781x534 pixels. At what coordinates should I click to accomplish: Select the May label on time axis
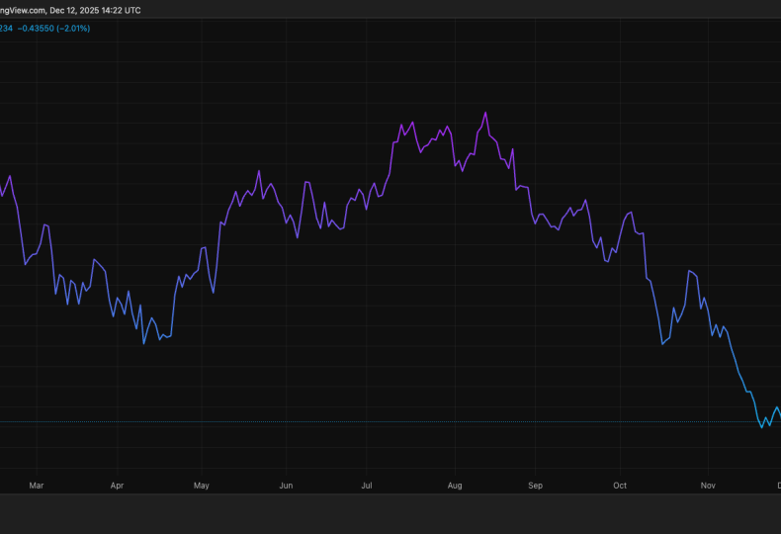point(202,486)
